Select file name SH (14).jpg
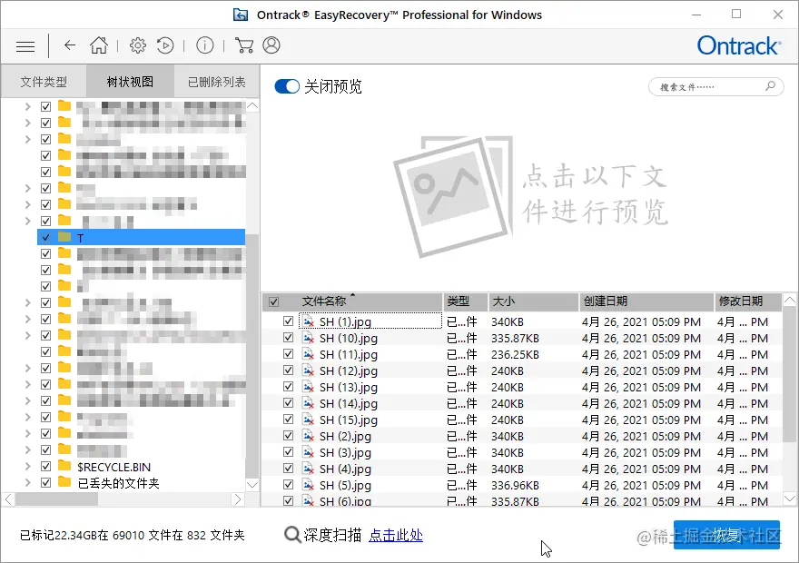The height and width of the screenshot is (563, 799). point(349,403)
